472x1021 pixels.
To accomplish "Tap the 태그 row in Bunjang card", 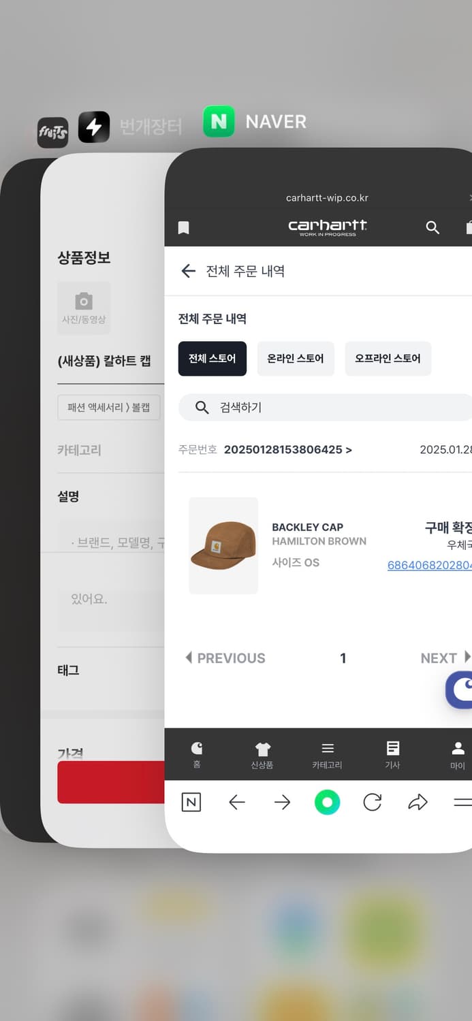I will click(110, 670).
